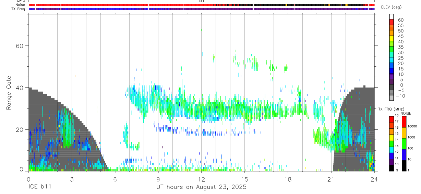Select the black bottom segment of the TX FRQ bar

(x=392, y=168)
